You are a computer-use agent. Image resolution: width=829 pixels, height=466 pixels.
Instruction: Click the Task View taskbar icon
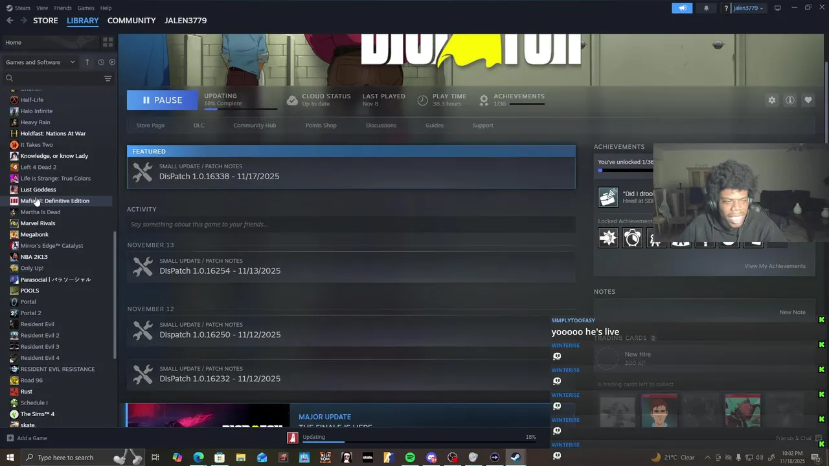click(155, 458)
